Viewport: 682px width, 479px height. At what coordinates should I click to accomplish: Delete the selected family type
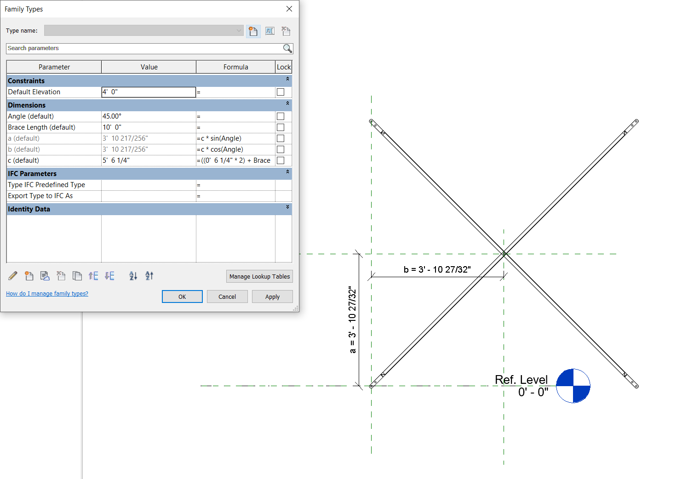pos(286,31)
